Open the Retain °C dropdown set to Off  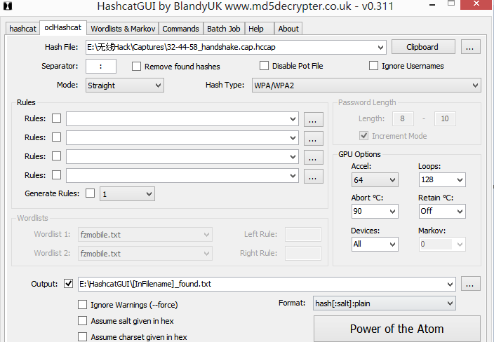click(x=442, y=212)
